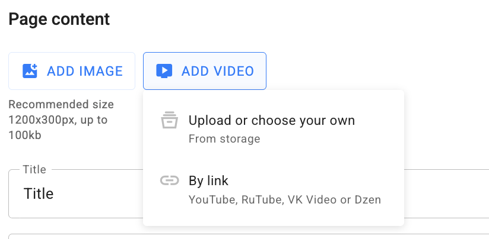The width and height of the screenshot is (489, 239).
Task: Select the "By link" video option
Action: (208, 181)
